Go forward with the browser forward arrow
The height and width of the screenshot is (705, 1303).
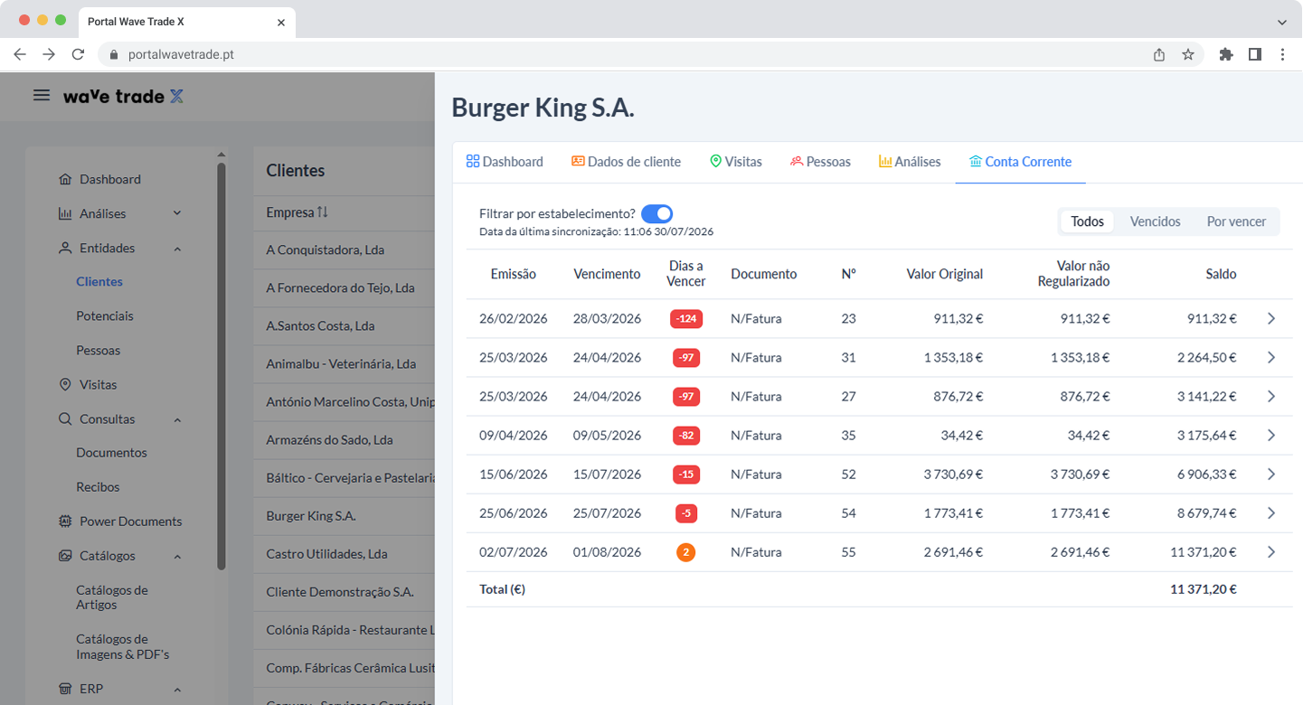49,54
